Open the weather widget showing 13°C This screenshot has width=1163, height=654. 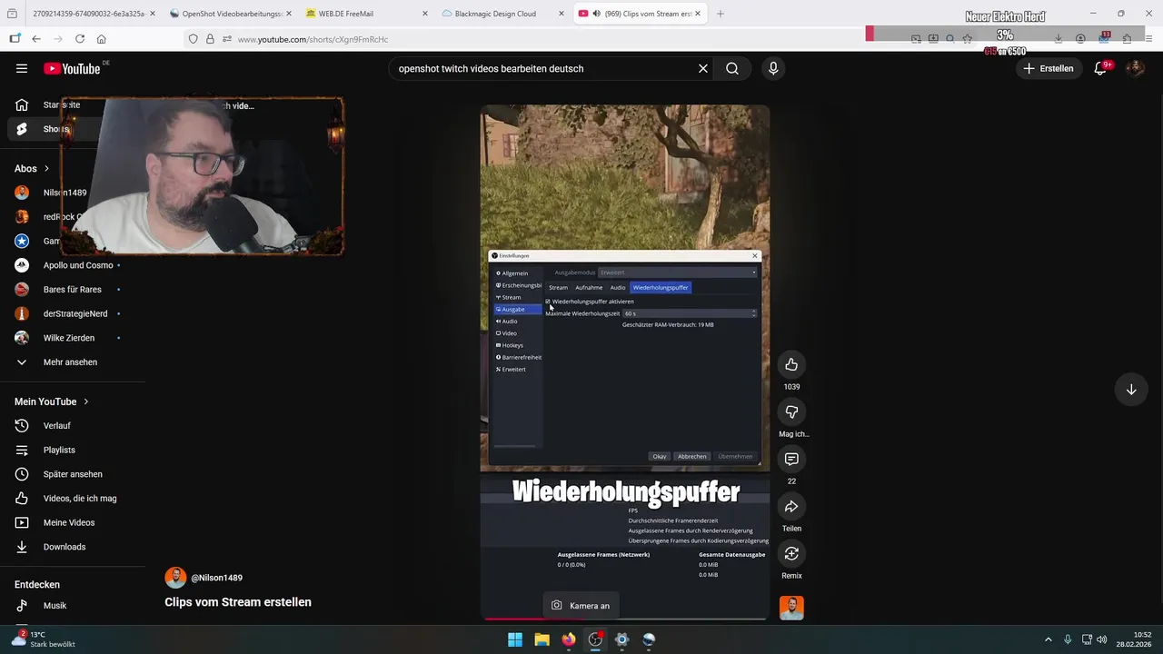[x=45, y=639]
